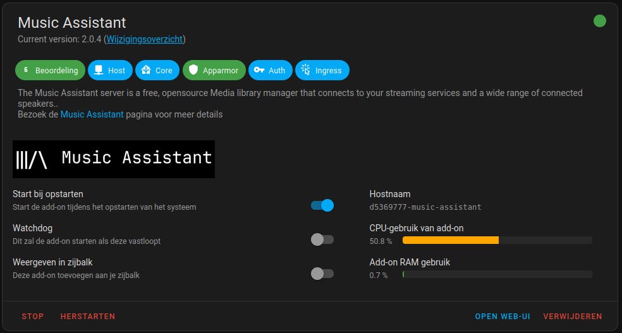The width and height of the screenshot is (622, 333).
Task: Click the green running status indicator
Action: (x=599, y=21)
